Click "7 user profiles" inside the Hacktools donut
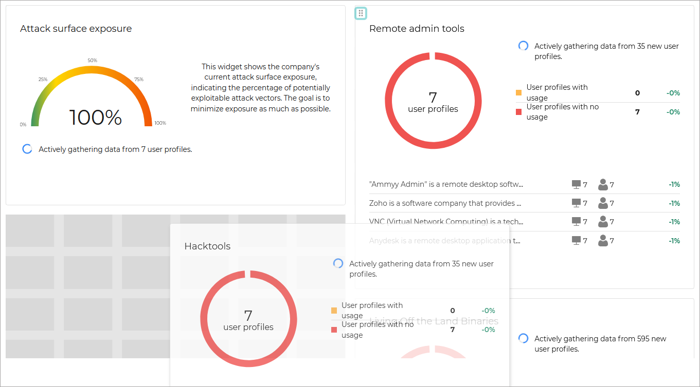 tap(248, 320)
